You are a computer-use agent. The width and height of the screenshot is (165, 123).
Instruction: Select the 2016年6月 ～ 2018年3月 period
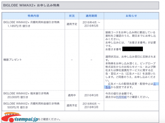91,105
